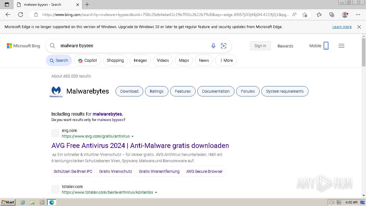Search only for malware byyees
Viewport: 366px width, 206px height.
tap(110, 120)
